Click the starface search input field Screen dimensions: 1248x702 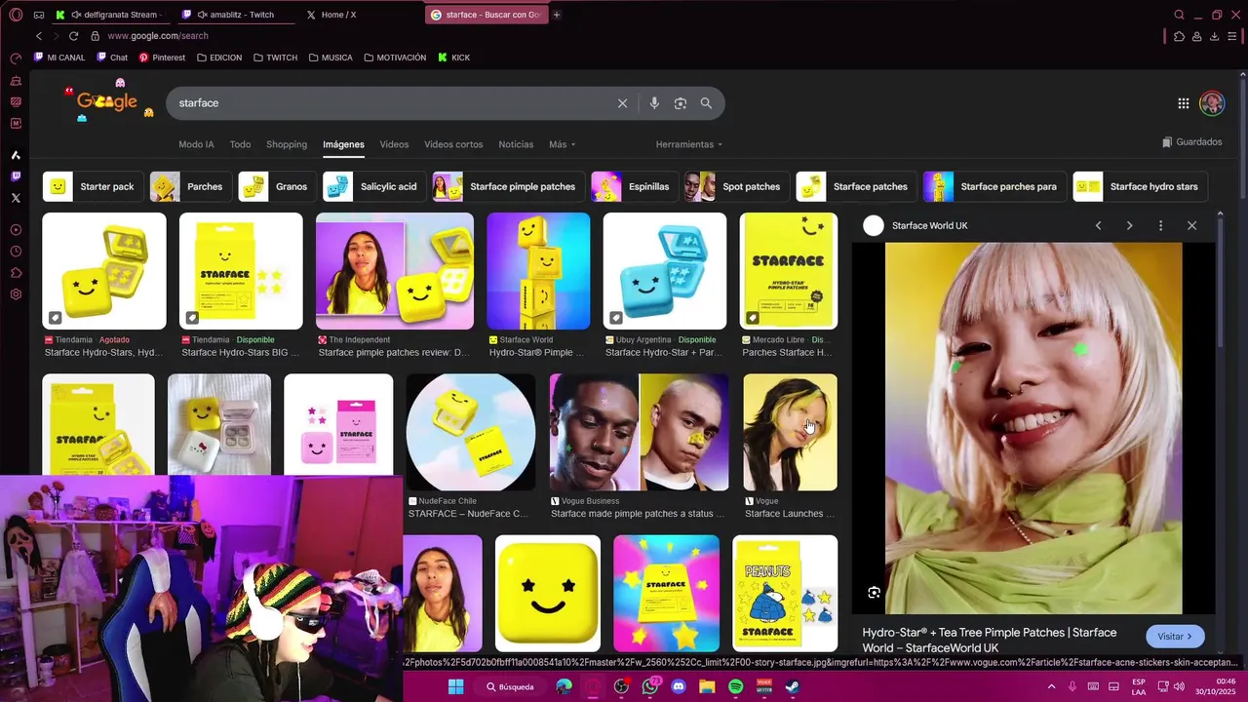(x=390, y=103)
